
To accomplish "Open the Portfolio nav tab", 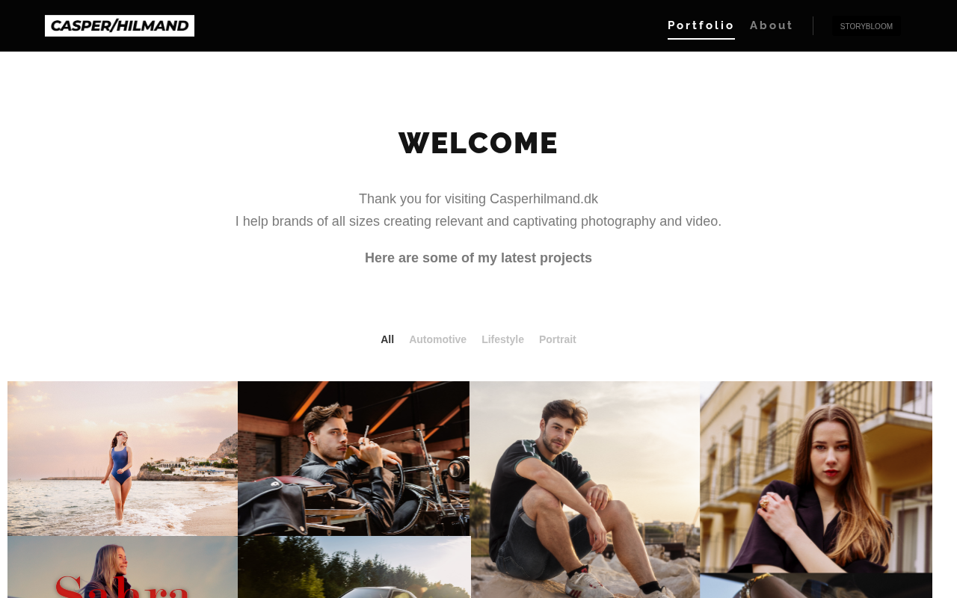I will [701, 25].
